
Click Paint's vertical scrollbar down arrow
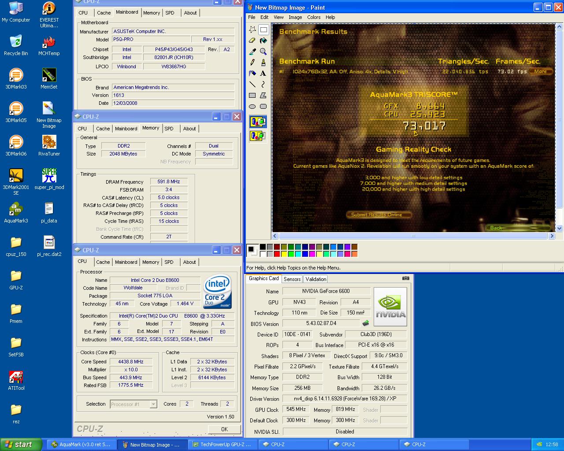(x=560, y=228)
